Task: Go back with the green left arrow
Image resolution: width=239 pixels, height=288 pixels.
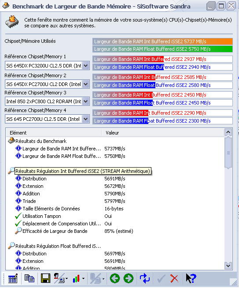Action: 115,278
